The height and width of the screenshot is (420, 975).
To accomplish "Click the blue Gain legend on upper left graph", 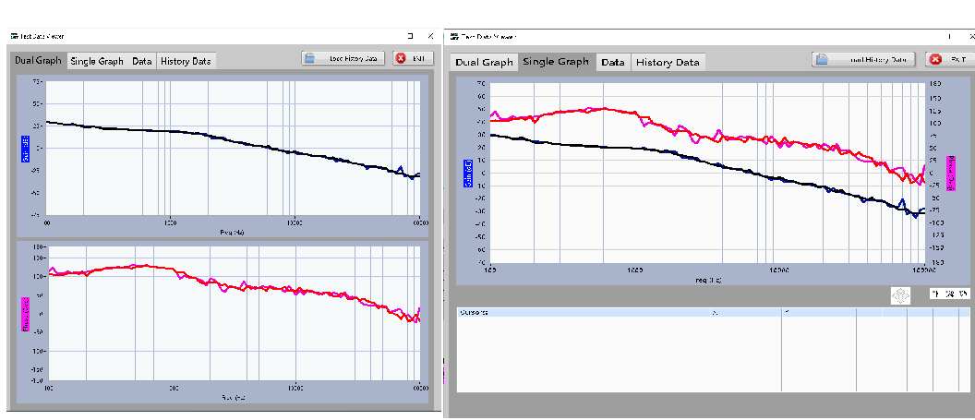I will (x=25, y=146).
